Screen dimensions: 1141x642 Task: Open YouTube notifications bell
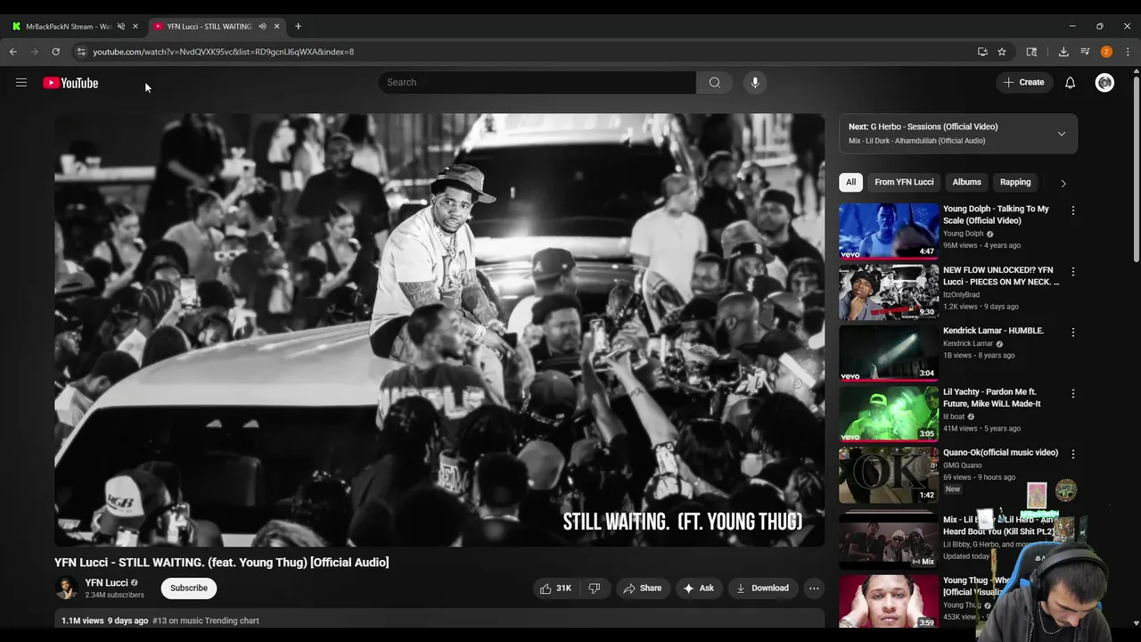click(1070, 83)
